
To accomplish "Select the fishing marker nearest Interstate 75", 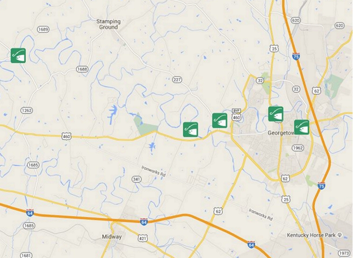I will click(x=302, y=127).
